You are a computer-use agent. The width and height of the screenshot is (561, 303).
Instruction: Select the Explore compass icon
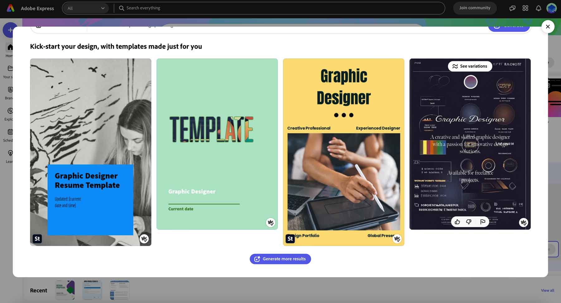[10, 111]
